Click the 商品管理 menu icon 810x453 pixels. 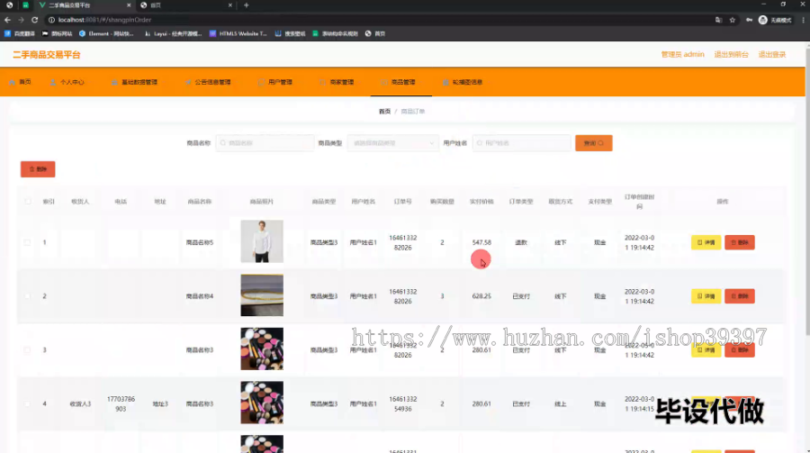coord(383,82)
